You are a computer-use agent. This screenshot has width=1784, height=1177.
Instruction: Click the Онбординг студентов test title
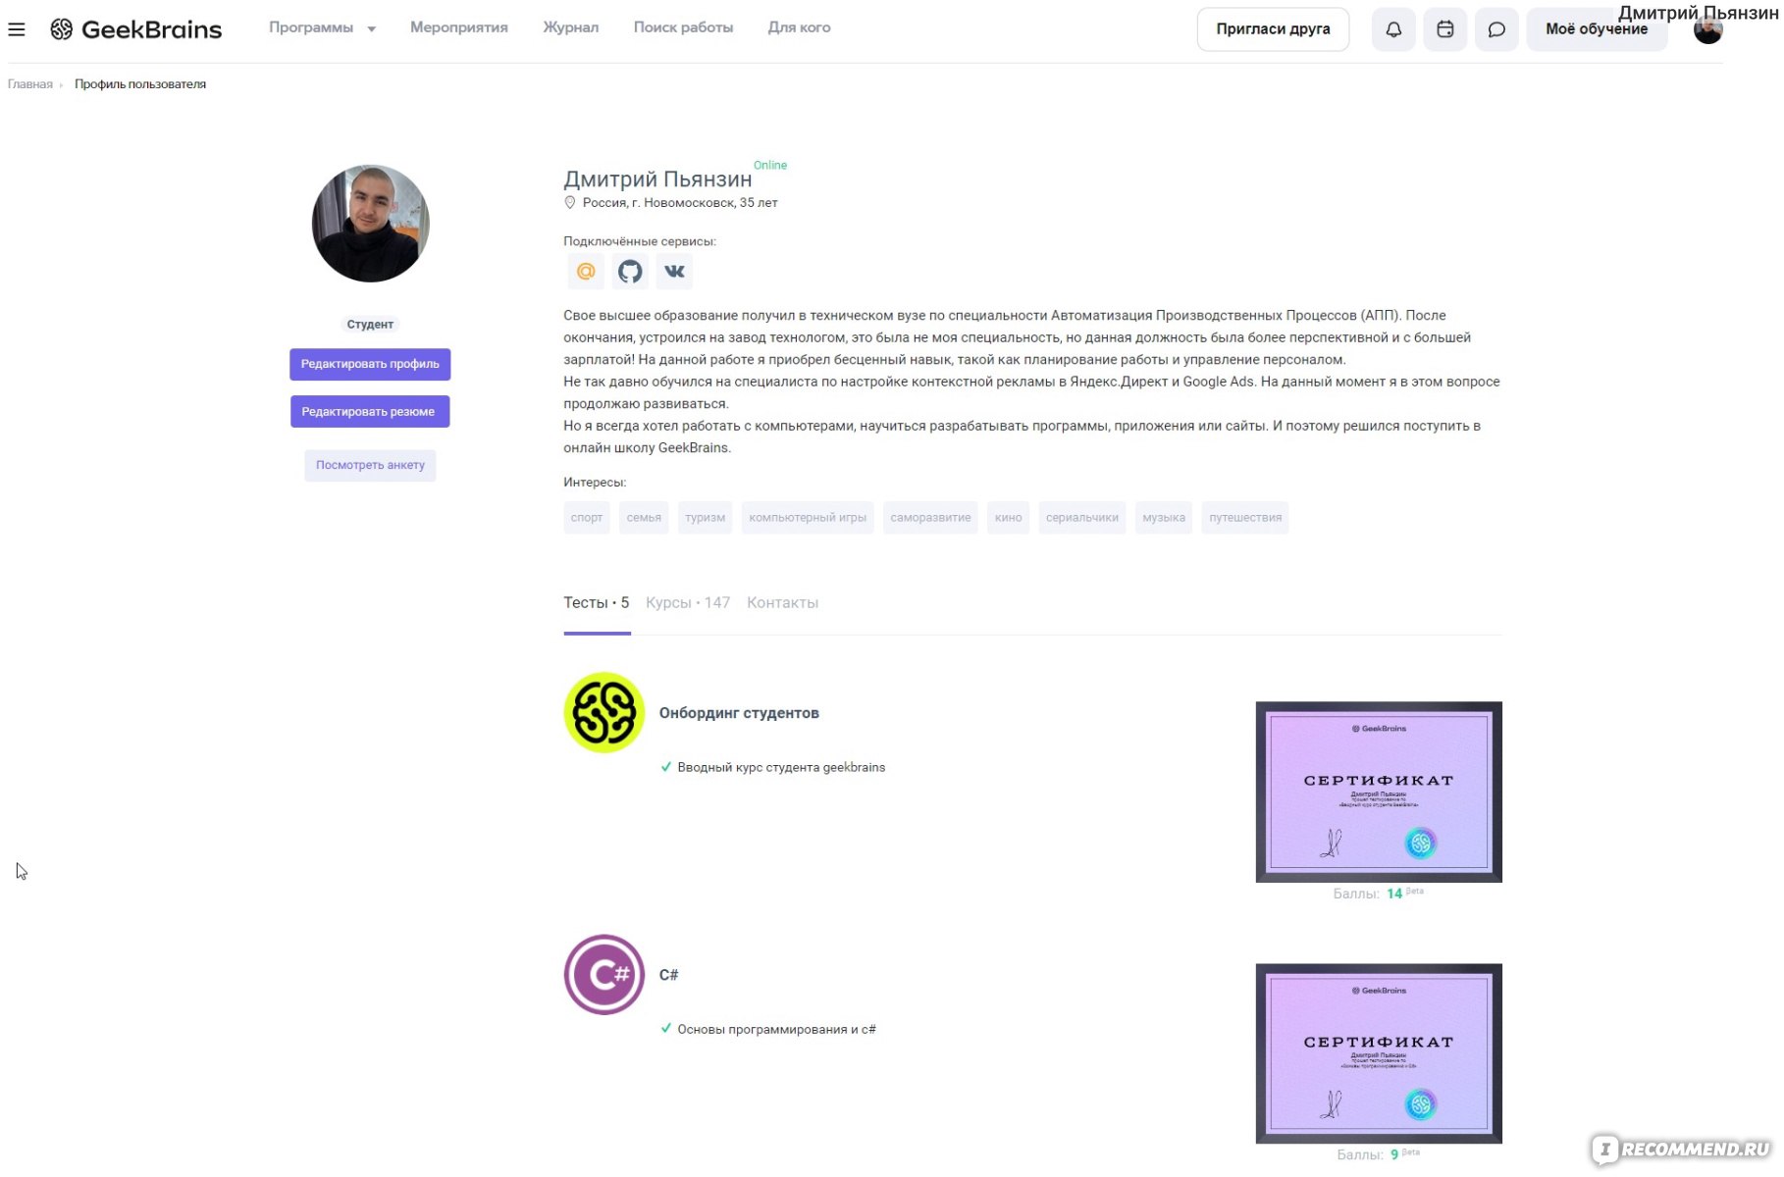click(x=739, y=713)
